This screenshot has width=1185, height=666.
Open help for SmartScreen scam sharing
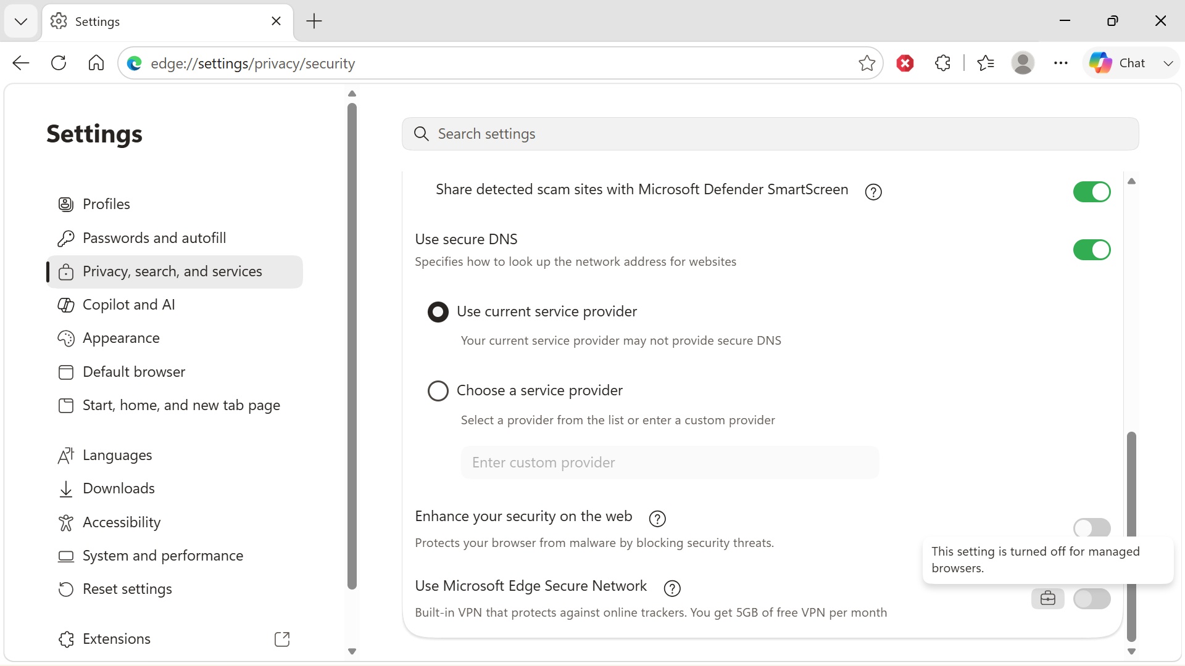click(873, 192)
